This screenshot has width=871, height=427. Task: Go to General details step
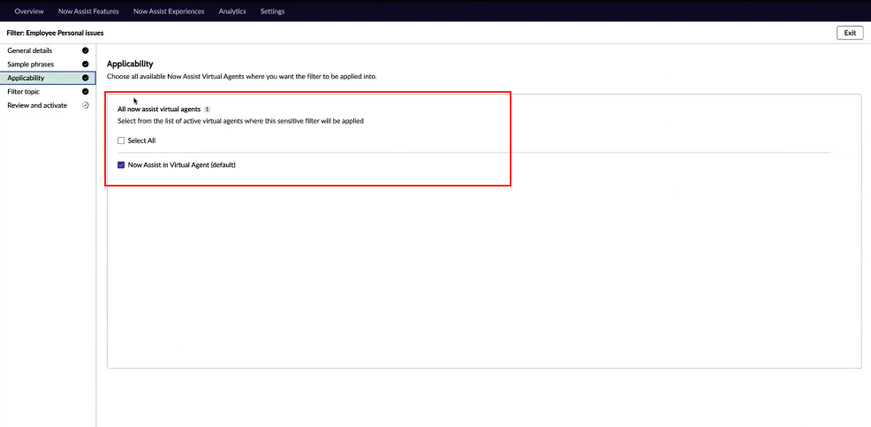click(48, 50)
